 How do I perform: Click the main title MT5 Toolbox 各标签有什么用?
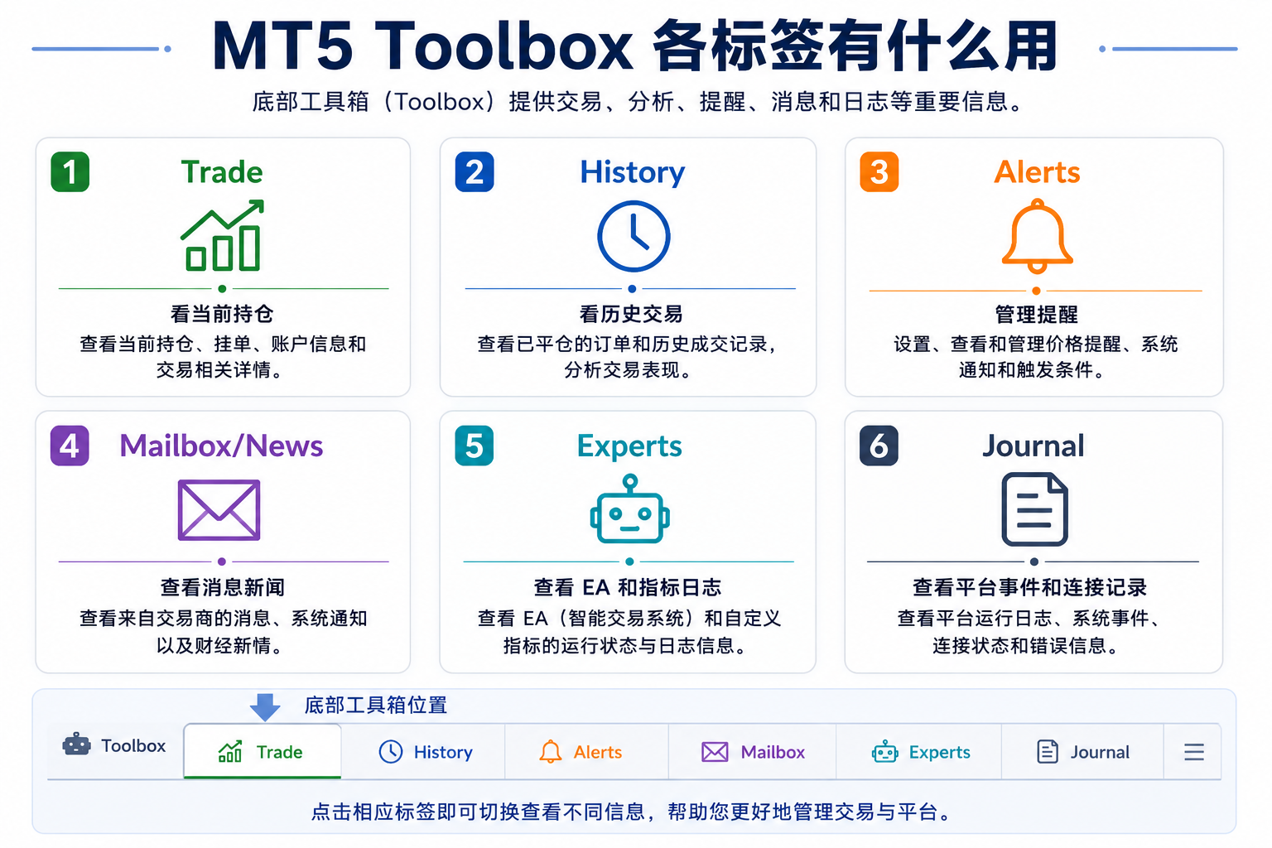(x=635, y=46)
